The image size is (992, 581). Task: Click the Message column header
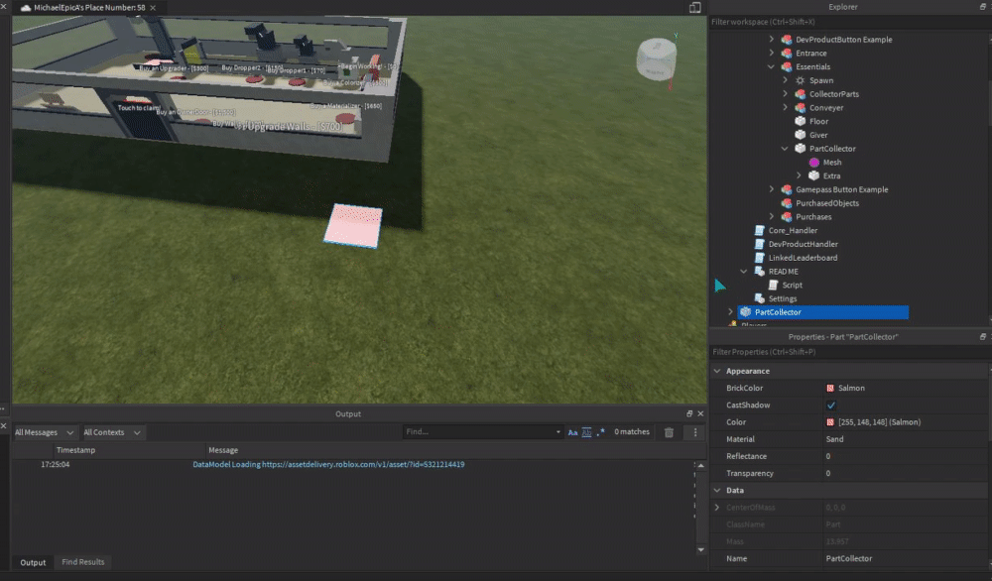[x=222, y=450]
